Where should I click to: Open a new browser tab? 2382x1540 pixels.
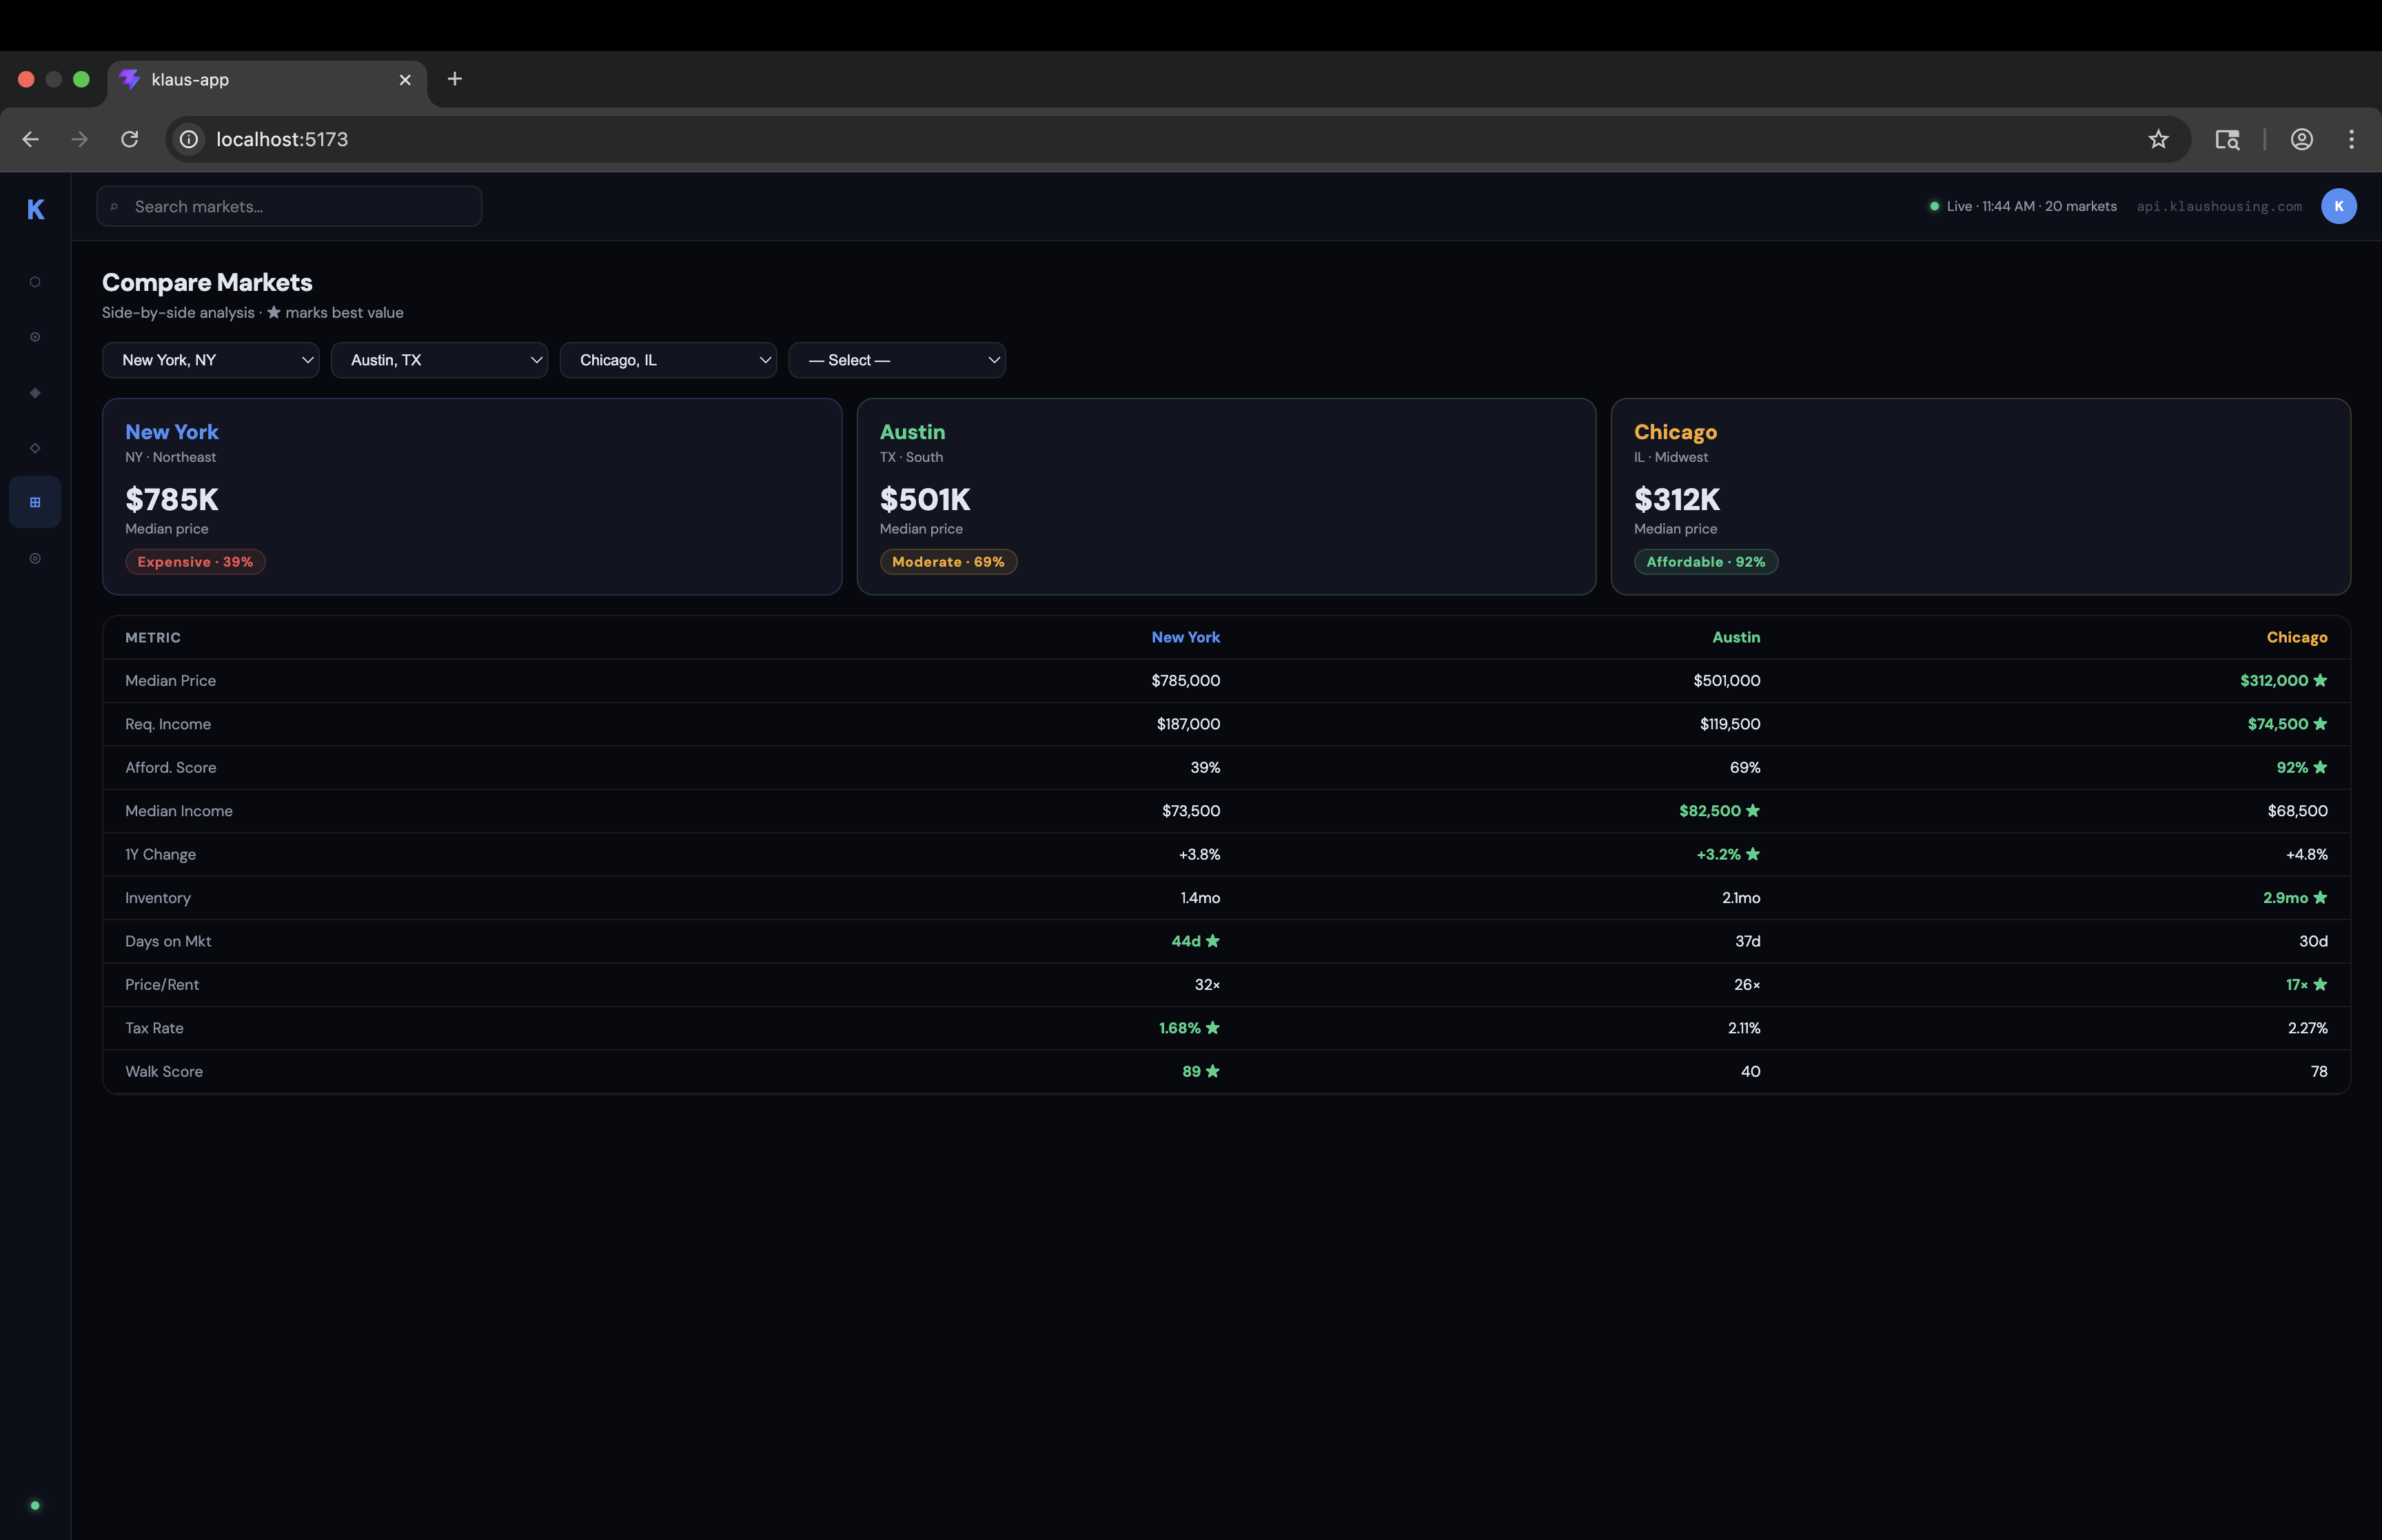pos(455,79)
